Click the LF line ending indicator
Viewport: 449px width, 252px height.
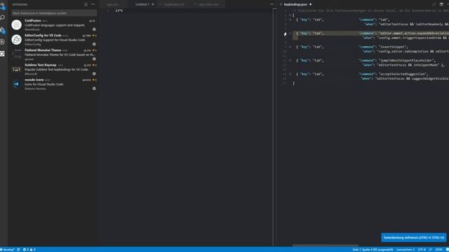coord(430,250)
